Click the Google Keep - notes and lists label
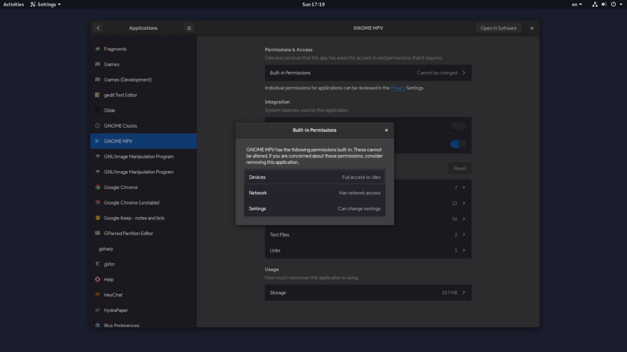Image resolution: width=627 pixels, height=352 pixels. coord(134,218)
